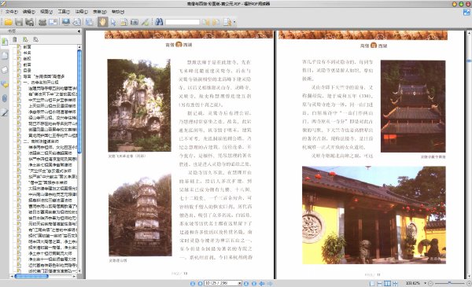Go to the first page button

(193, 283)
